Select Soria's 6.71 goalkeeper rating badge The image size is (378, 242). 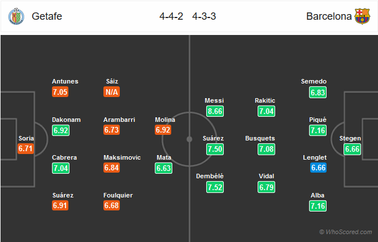[x=25, y=148]
